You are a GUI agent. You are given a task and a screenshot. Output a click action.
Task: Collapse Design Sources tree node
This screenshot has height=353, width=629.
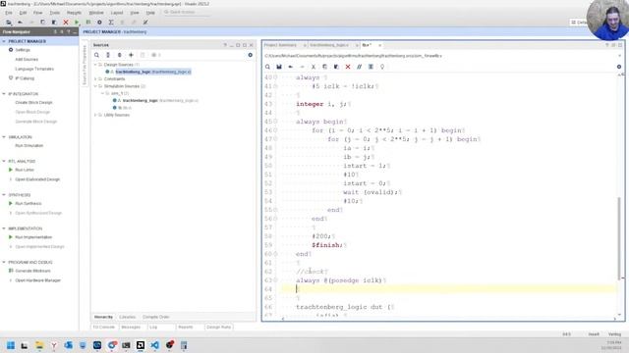pyautogui.click(x=95, y=65)
